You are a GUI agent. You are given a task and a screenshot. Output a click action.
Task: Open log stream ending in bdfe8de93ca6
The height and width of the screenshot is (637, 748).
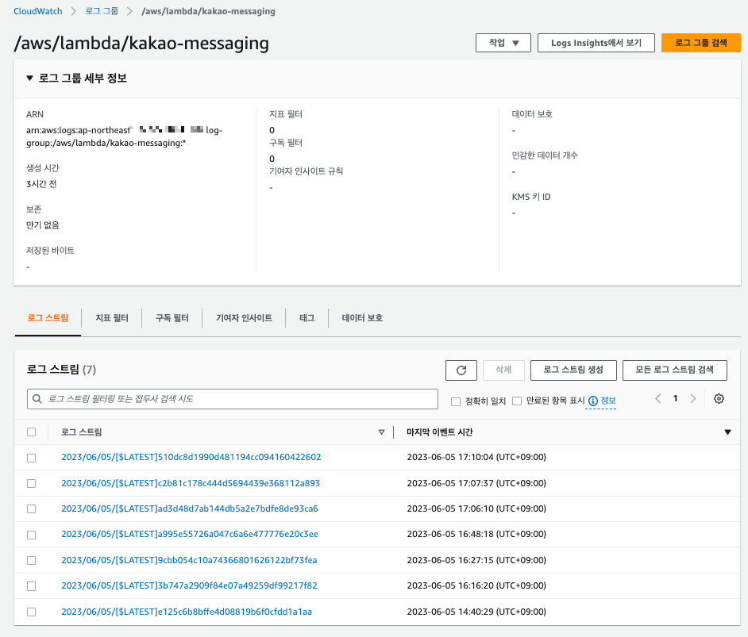(x=190, y=508)
